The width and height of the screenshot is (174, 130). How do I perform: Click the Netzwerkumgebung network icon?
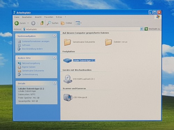click(19, 63)
